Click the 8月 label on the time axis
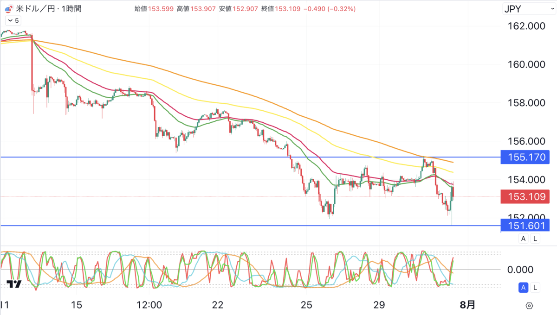 click(468, 305)
